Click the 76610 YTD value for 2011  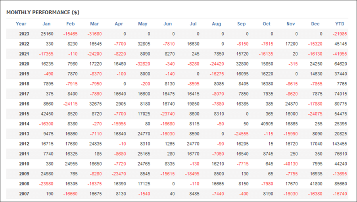click(x=341, y=154)
